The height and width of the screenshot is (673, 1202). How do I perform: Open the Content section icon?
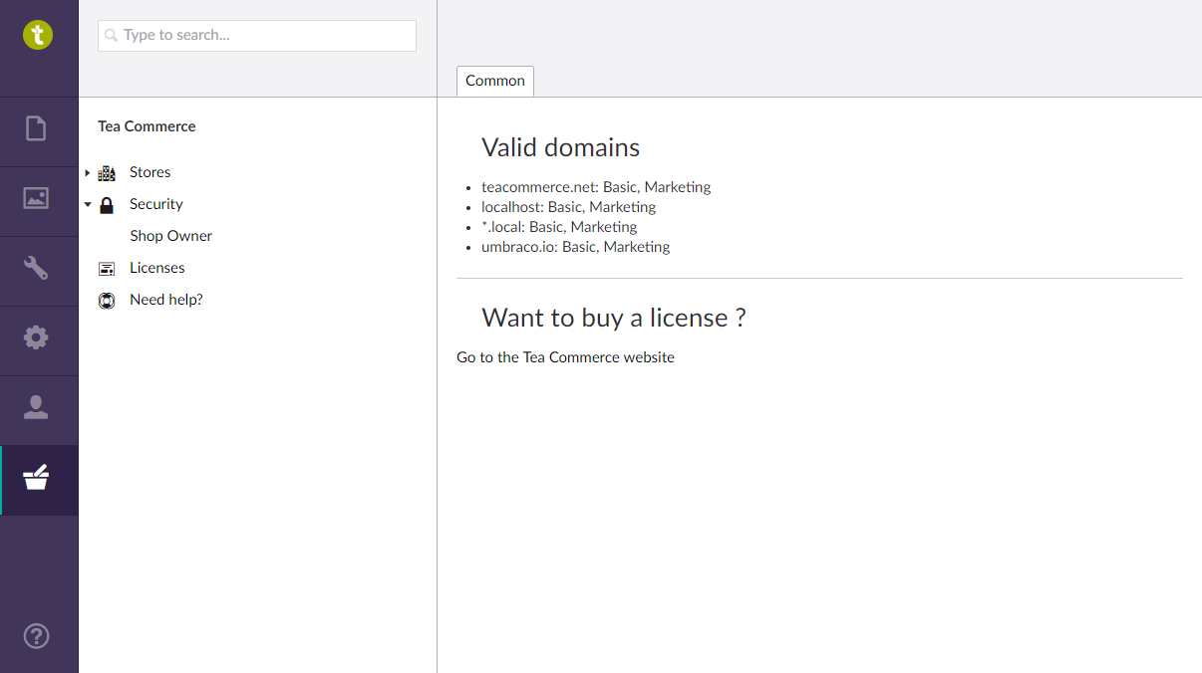coord(36,128)
